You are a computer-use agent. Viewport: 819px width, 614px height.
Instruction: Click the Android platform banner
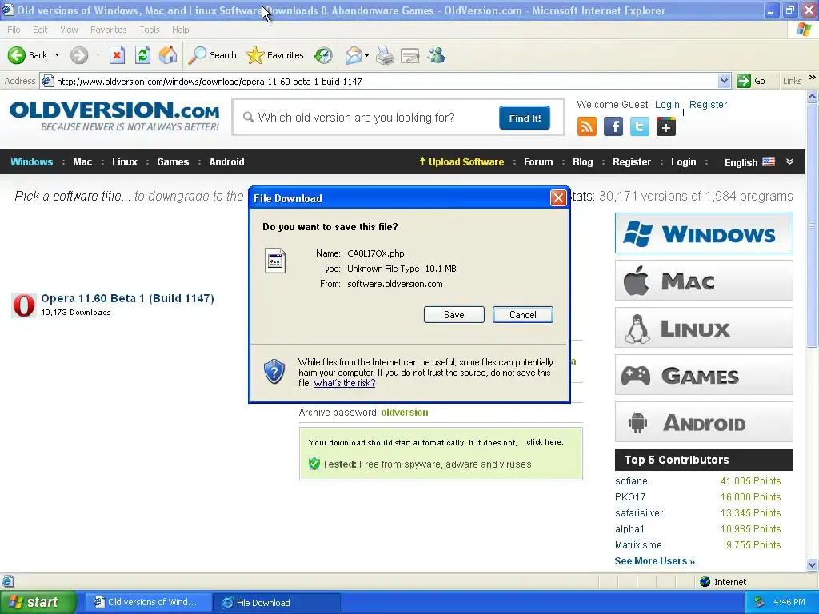tap(704, 422)
